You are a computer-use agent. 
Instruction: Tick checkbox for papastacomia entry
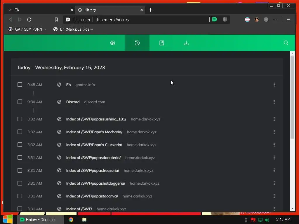pos(20,196)
